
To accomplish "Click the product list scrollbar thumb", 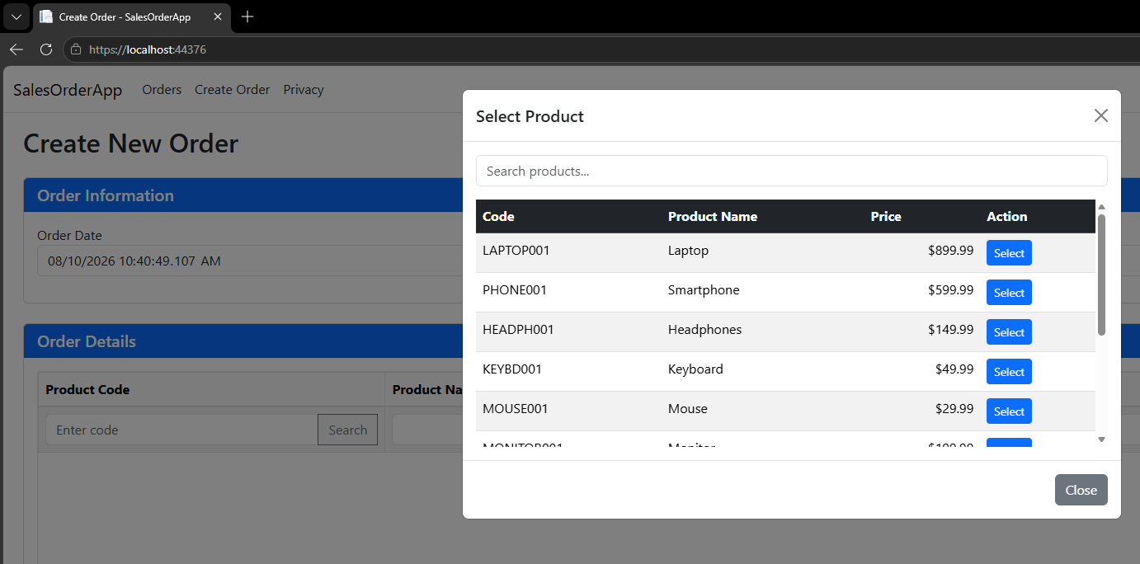I will (x=1101, y=275).
